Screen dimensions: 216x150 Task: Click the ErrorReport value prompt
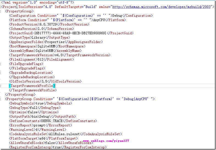tap(40, 125)
